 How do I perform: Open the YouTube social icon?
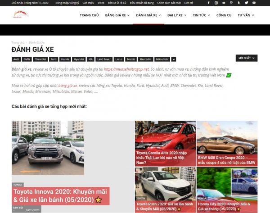(253, 3)
